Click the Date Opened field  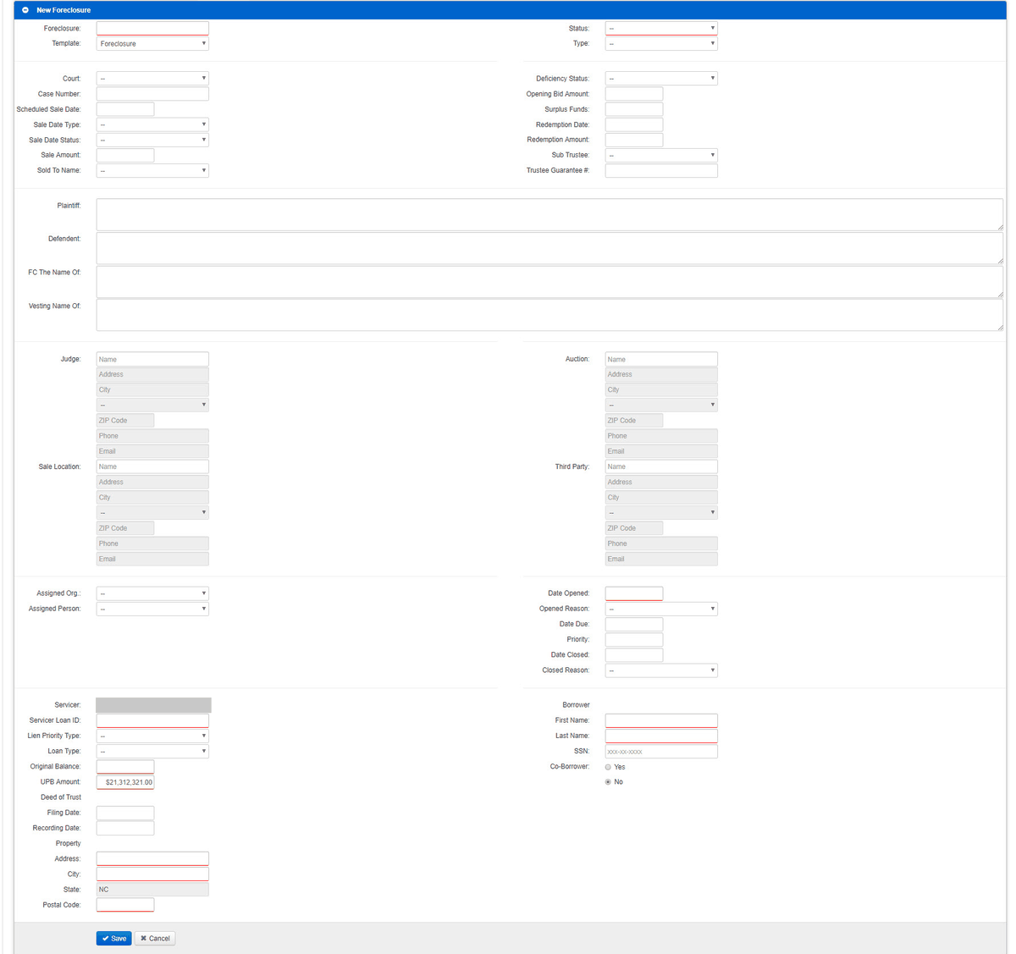[634, 593]
